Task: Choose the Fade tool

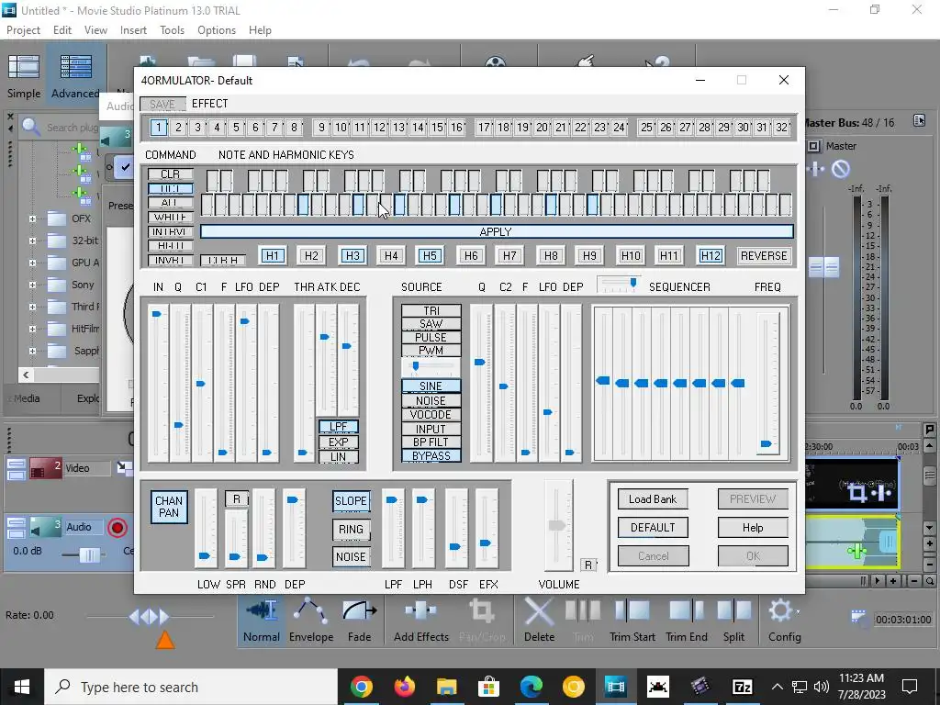Action: [x=359, y=621]
